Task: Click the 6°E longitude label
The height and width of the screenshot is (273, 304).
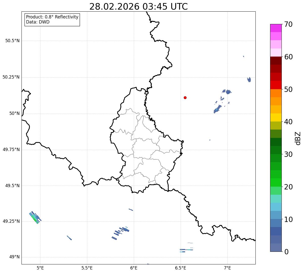Action: point(134,268)
